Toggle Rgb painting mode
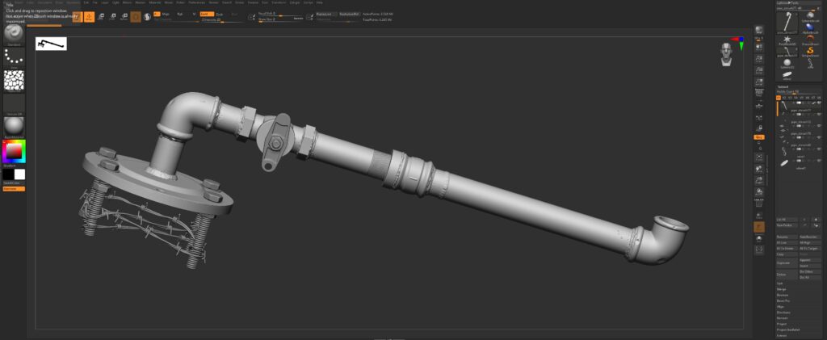The image size is (827, 340). (180, 15)
